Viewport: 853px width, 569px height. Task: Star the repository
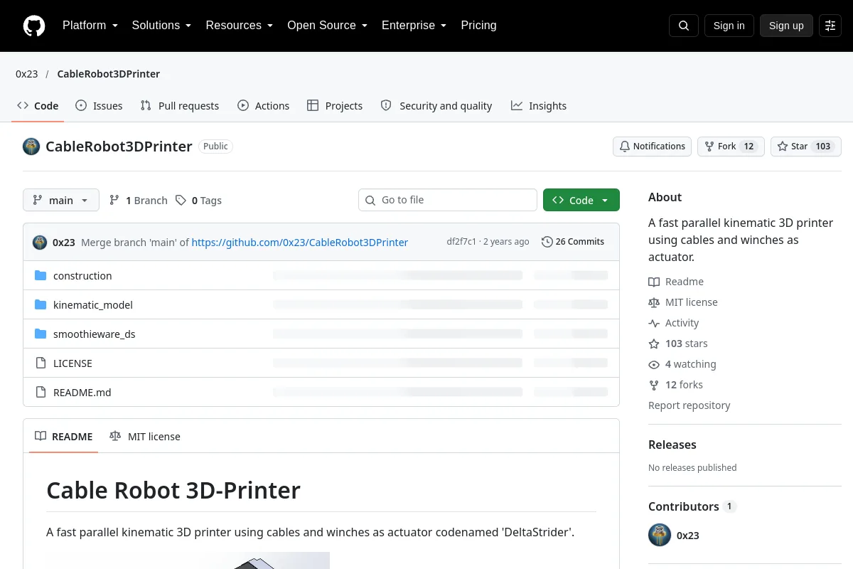[806, 147]
